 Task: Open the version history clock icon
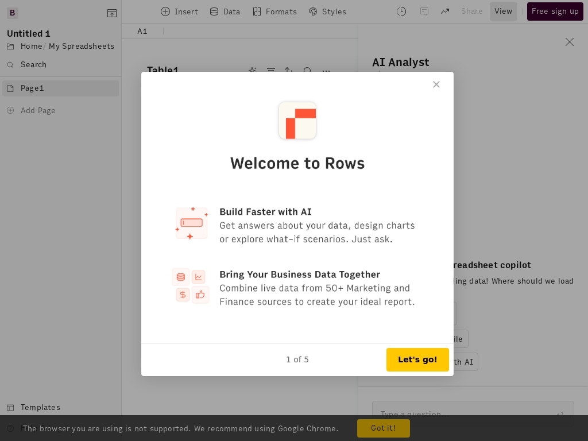tap(401, 11)
